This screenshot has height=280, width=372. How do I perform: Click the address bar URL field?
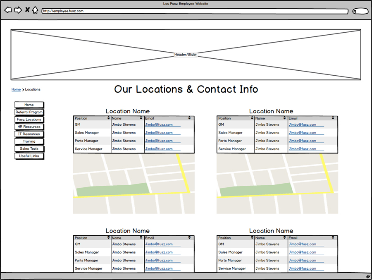(x=195, y=11)
